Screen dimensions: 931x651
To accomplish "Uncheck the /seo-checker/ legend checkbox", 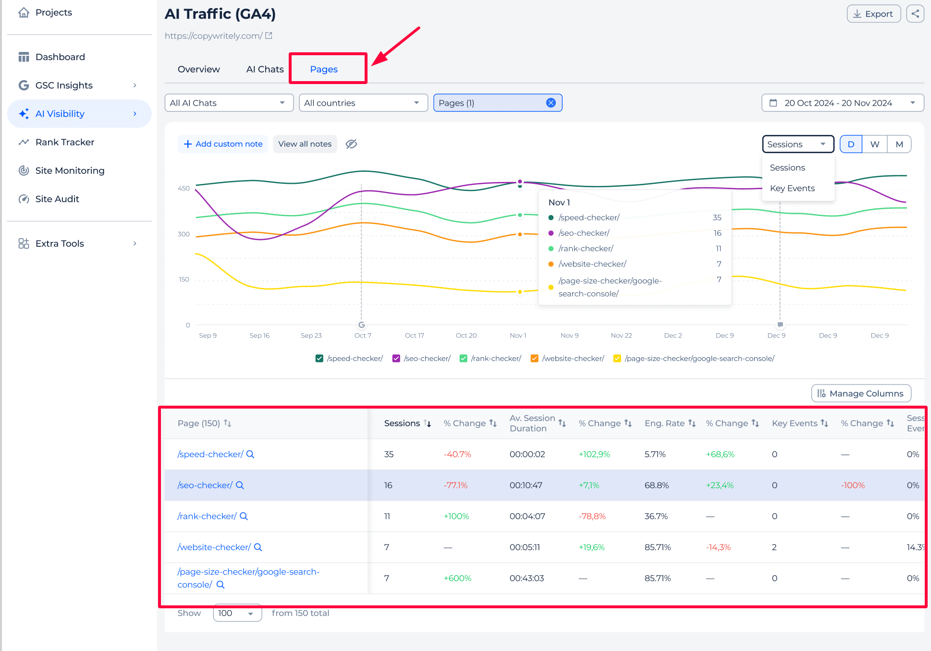I will point(396,358).
